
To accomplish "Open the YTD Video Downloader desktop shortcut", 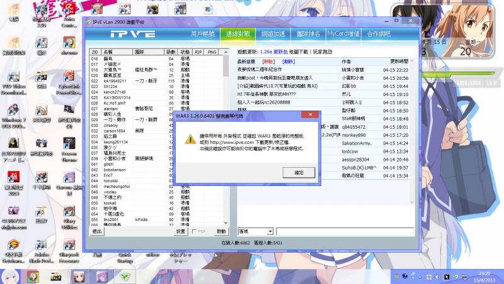I will (x=13, y=83).
